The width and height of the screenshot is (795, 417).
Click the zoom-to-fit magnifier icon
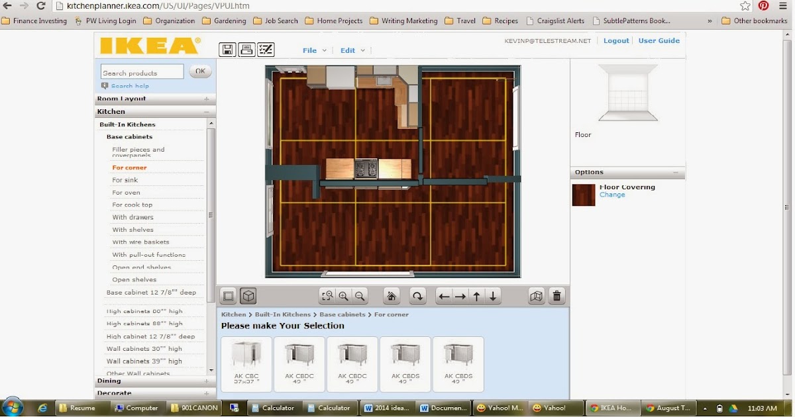(327, 296)
